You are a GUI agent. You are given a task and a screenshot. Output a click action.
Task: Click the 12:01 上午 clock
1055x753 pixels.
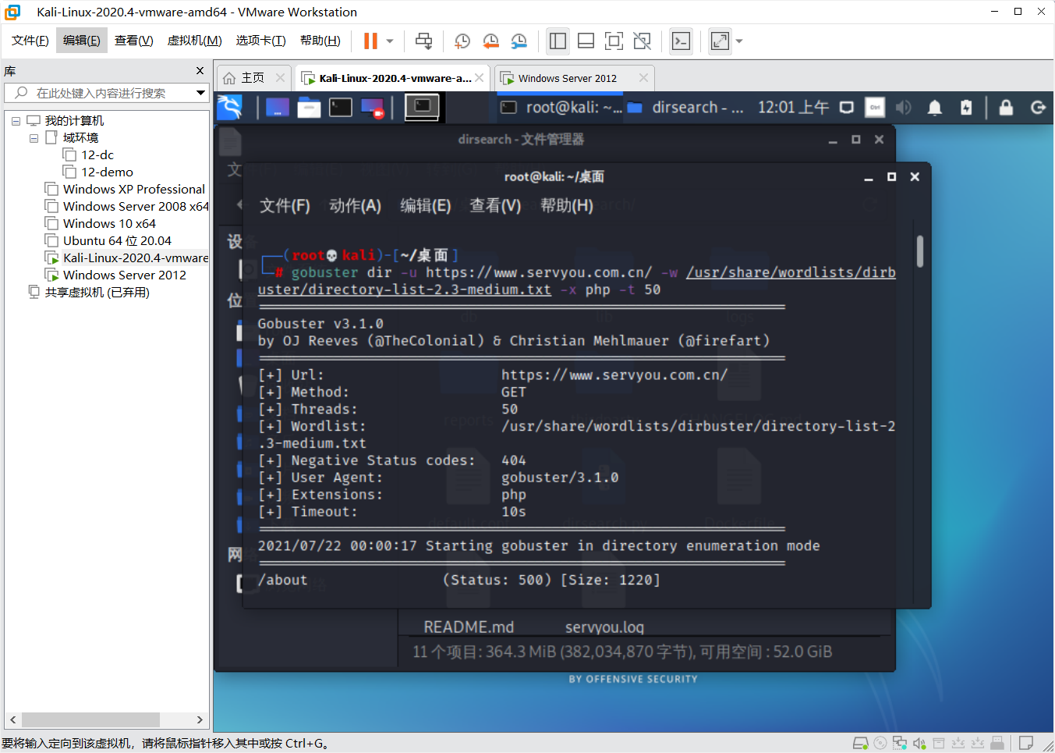point(793,108)
